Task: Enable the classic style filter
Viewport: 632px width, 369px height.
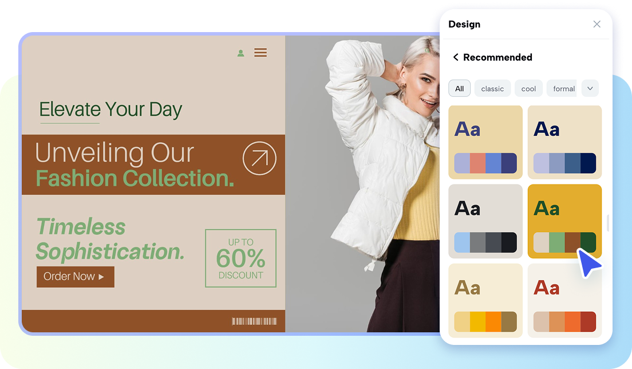Action: coord(492,88)
